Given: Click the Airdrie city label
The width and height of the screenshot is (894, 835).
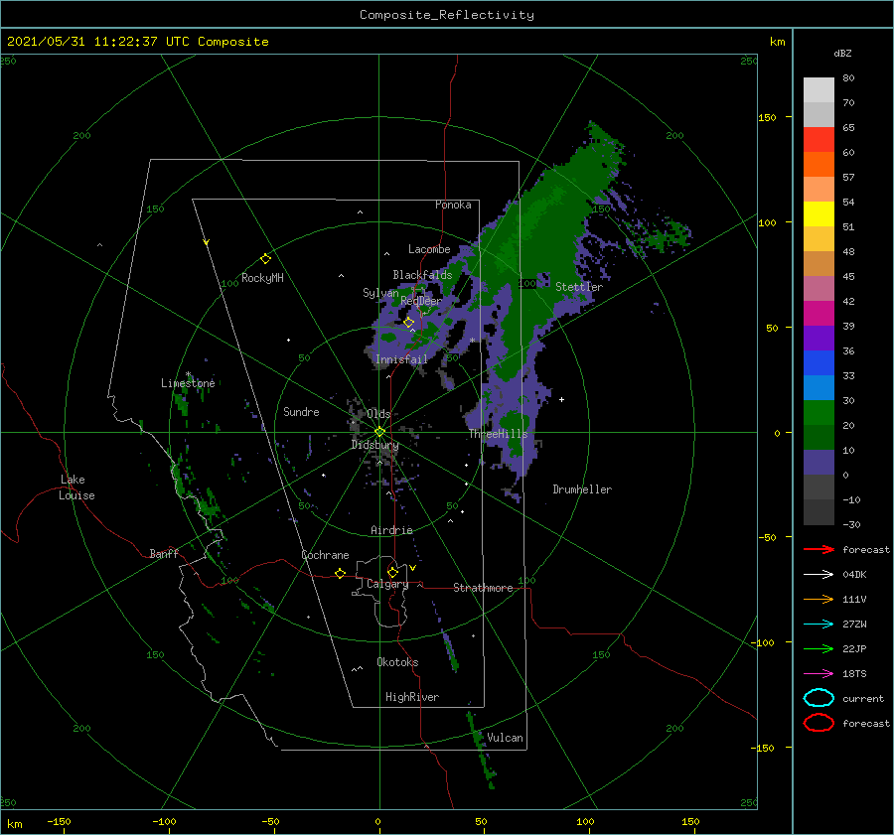Looking at the screenshot, I should click(391, 530).
